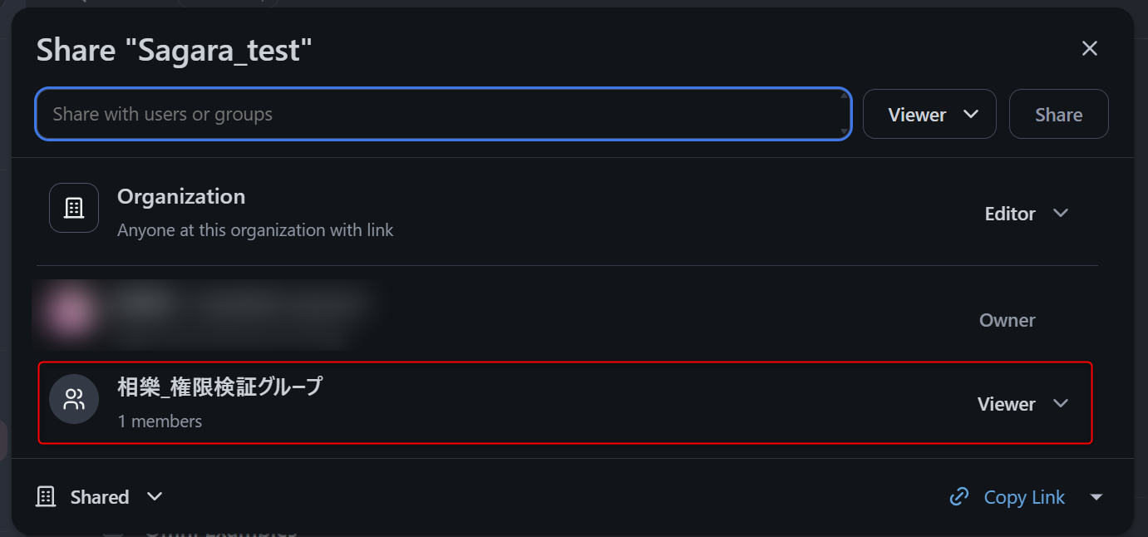This screenshot has height=537, width=1148.
Task: Click the chevron next to Editor
Action: coord(1061,214)
